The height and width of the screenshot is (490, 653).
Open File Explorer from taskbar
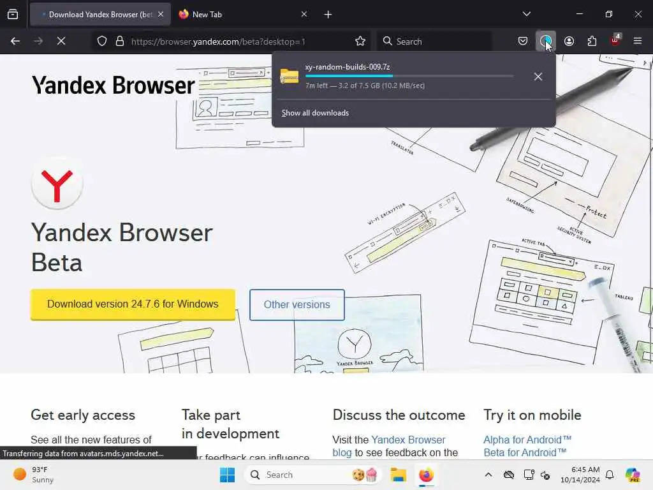pos(398,475)
